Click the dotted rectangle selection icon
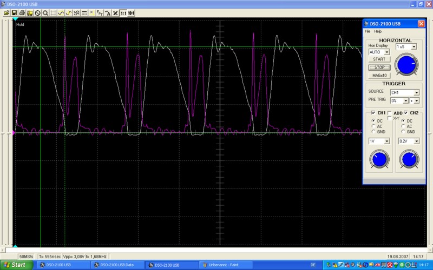 pyautogui.click(x=53, y=13)
